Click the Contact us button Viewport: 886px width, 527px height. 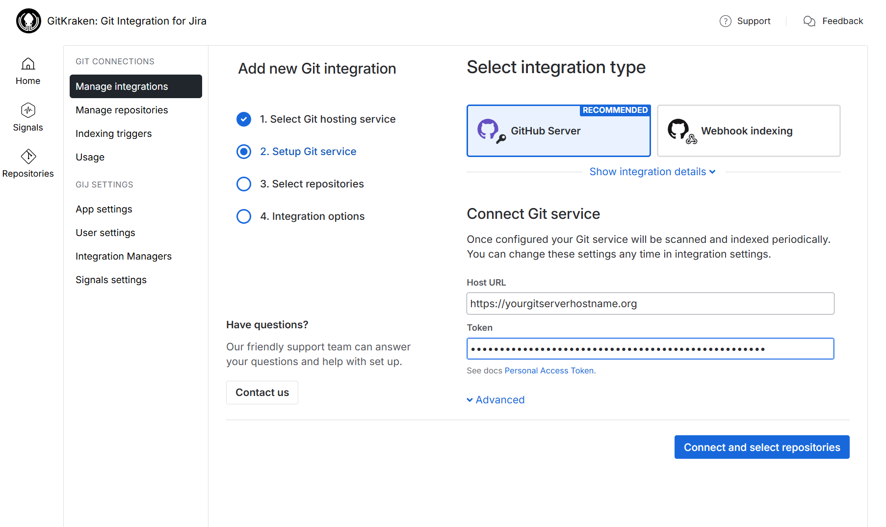click(x=262, y=393)
